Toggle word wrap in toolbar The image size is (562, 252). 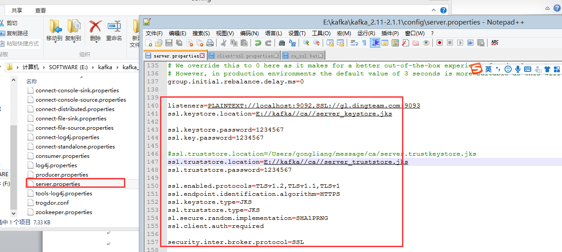[354, 43]
